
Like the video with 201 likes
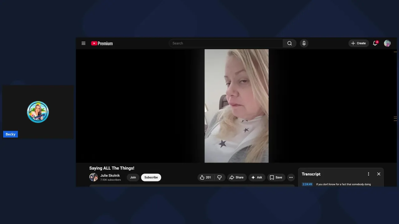[205, 177]
